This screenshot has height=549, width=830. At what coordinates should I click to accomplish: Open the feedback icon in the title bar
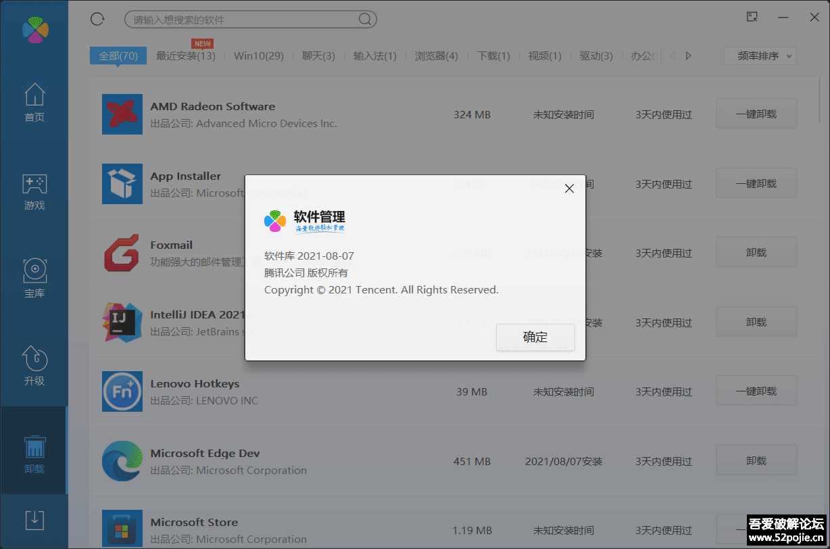pyautogui.click(x=752, y=17)
